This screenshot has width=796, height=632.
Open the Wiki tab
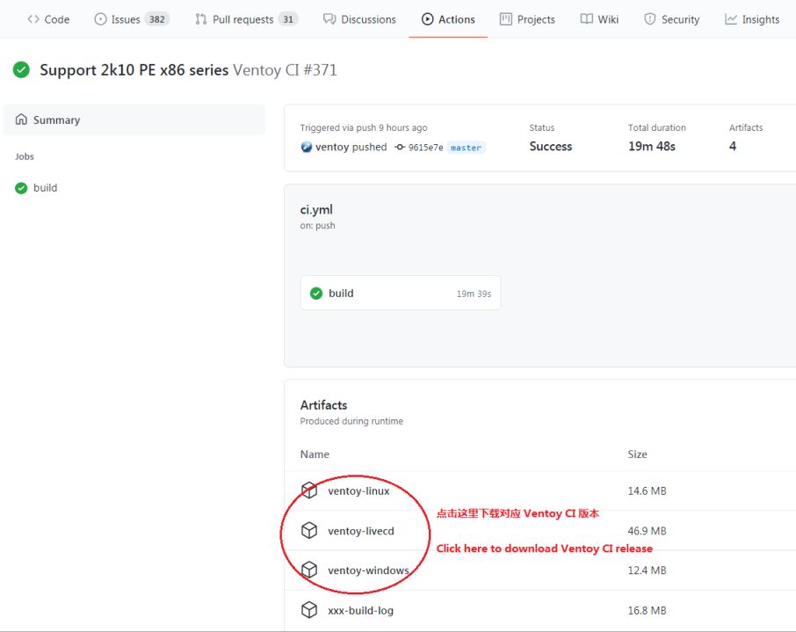pyautogui.click(x=599, y=19)
